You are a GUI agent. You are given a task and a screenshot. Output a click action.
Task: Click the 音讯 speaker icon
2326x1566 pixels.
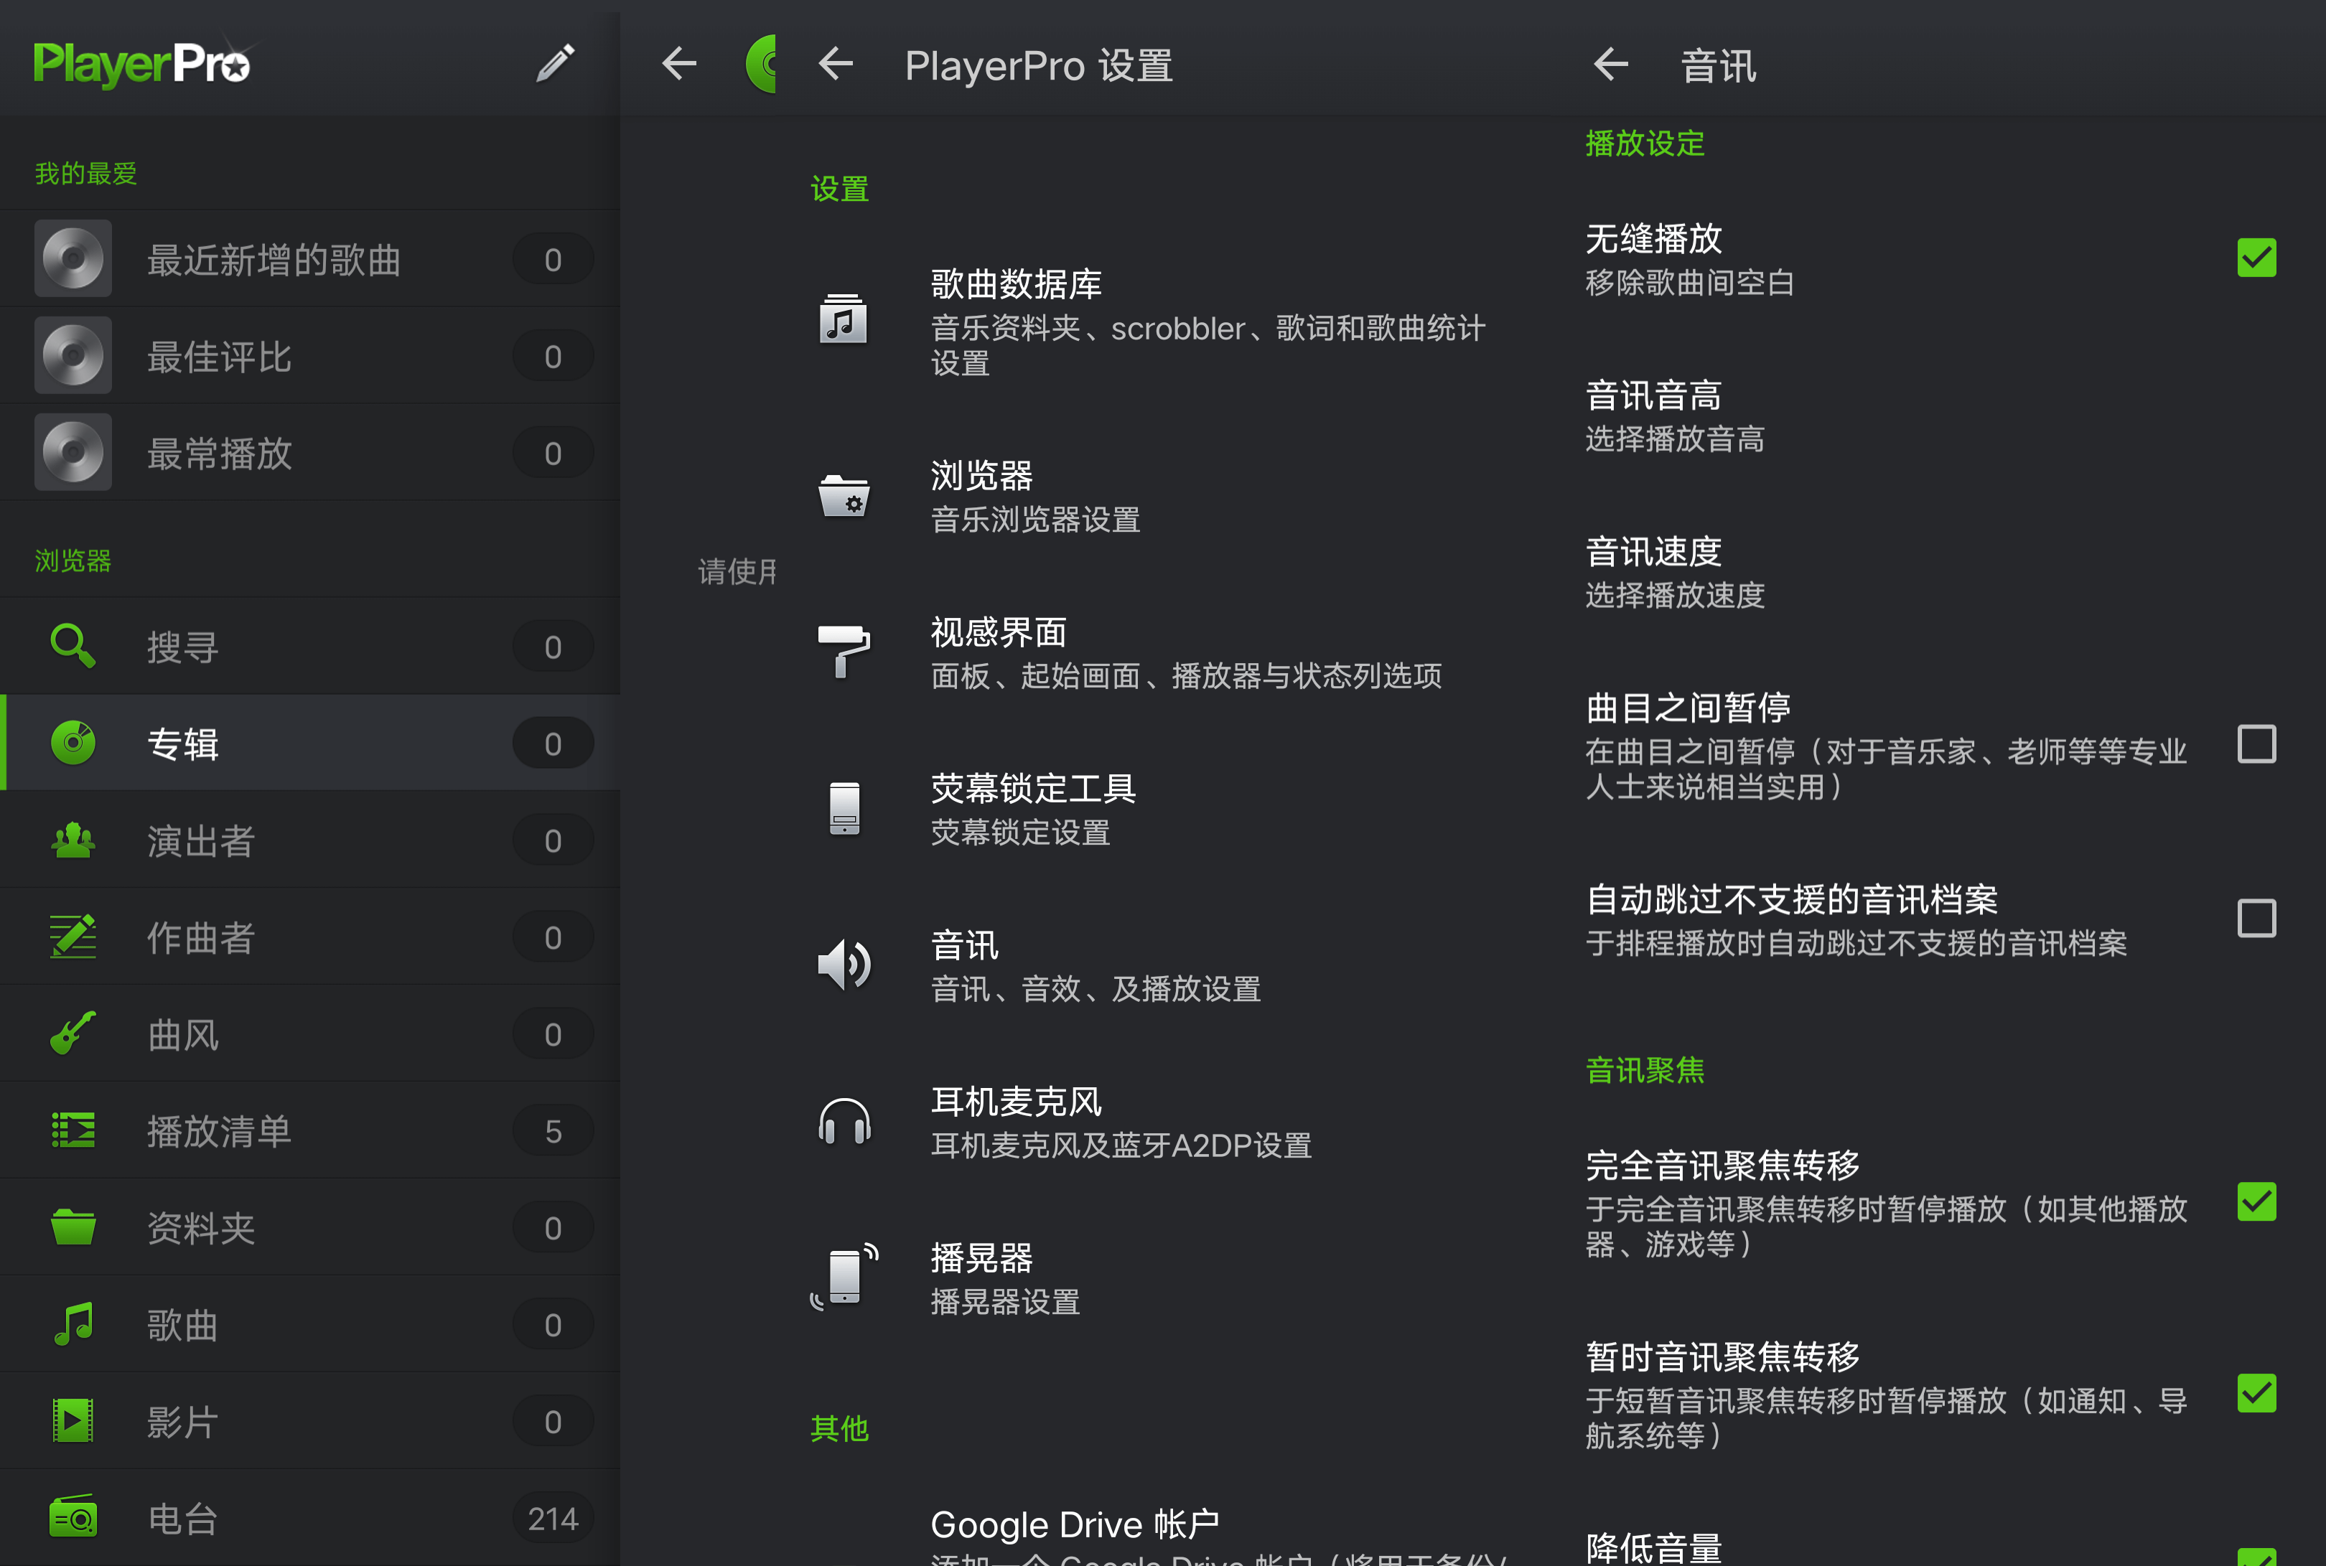pos(844,965)
